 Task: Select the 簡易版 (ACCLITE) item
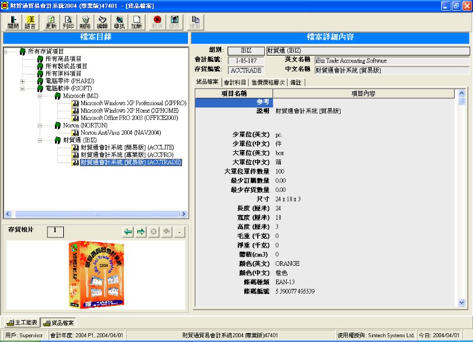pos(127,147)
